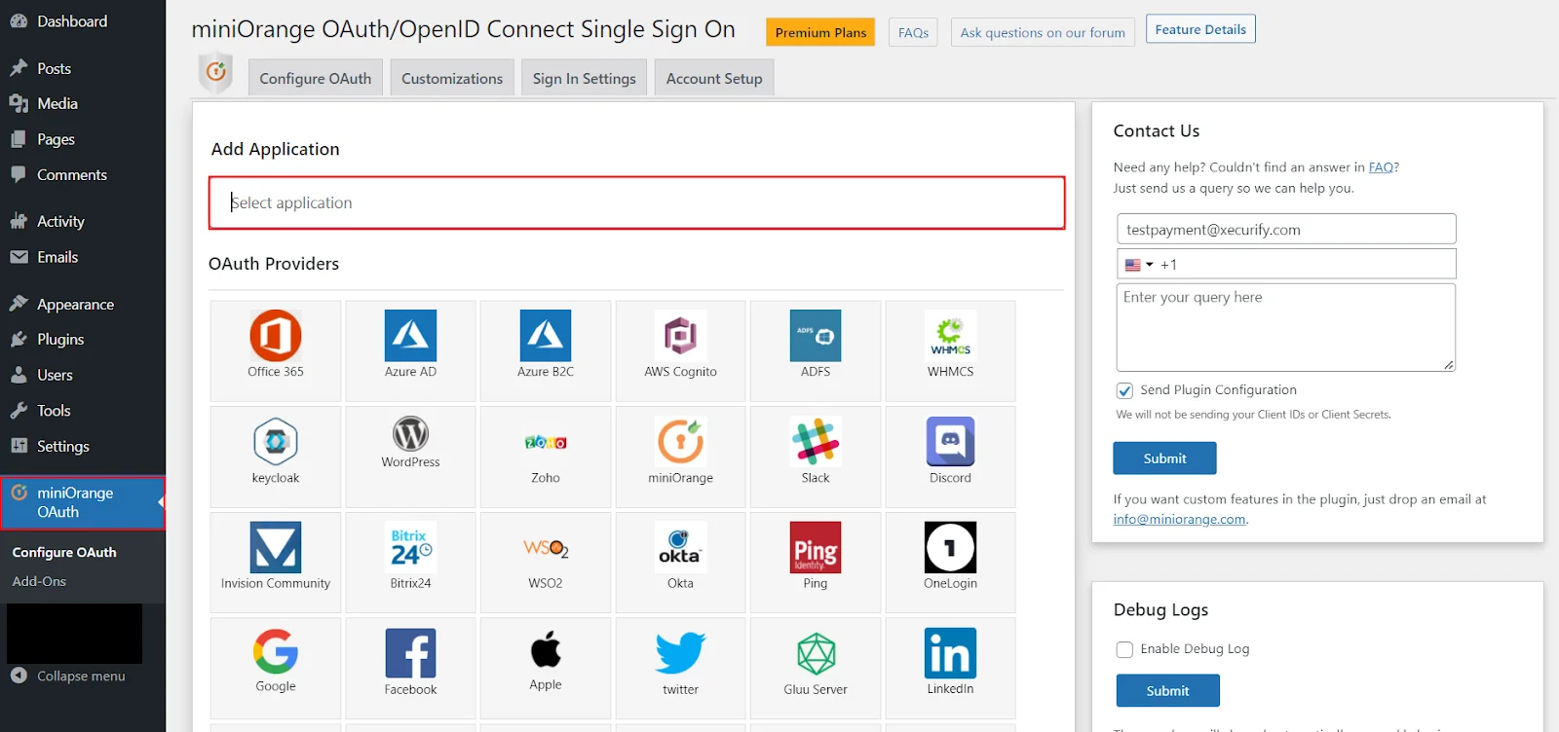This screenshot has width=1559, height=732.
Task: Select the Facebook provider
Action: point(410,652)
